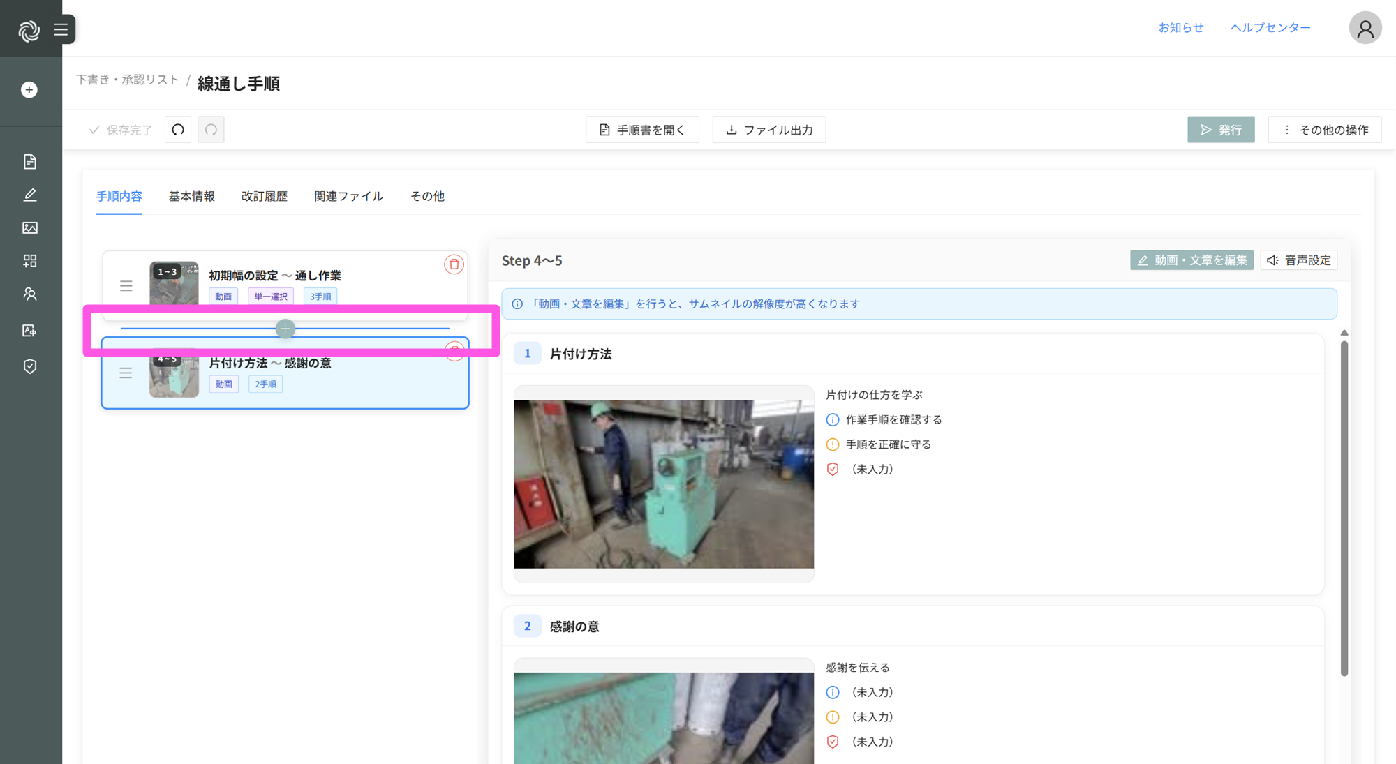Open ヘルプセンター link
Viewport: 1396px width, 764px height.
coord(1270,27)
